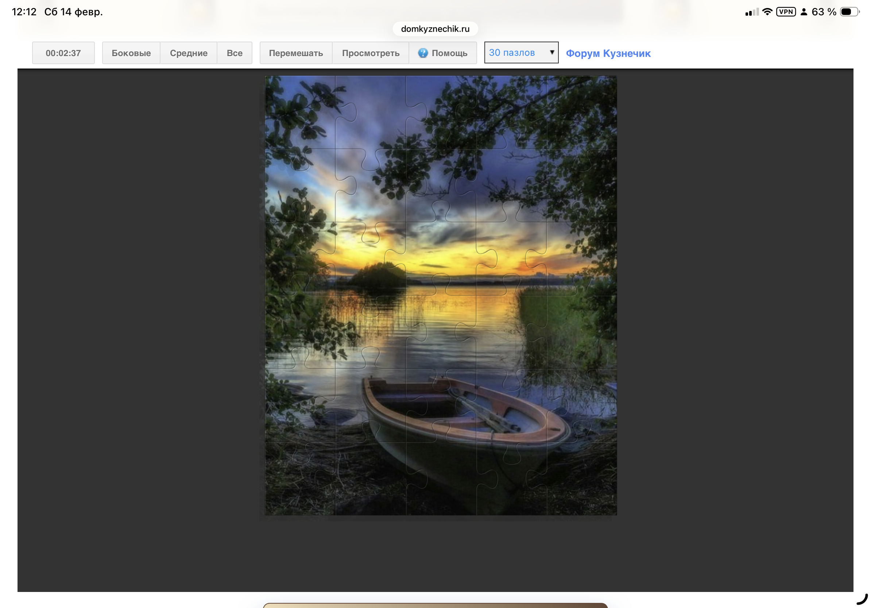Tap the domkyznechik.ru address pill
This screenshot has height=608, width=871.
(x=435, y=29)
